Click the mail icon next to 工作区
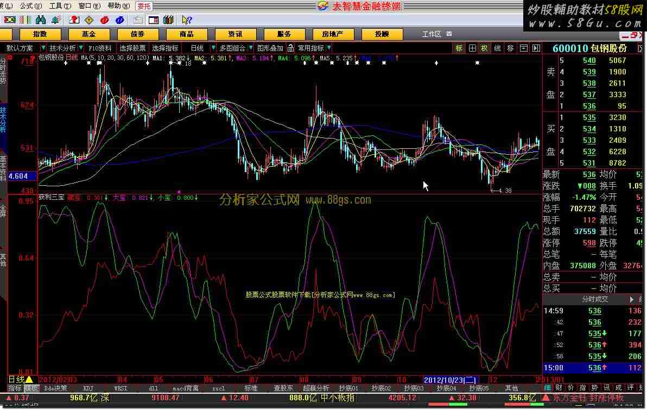 (449, 34)
